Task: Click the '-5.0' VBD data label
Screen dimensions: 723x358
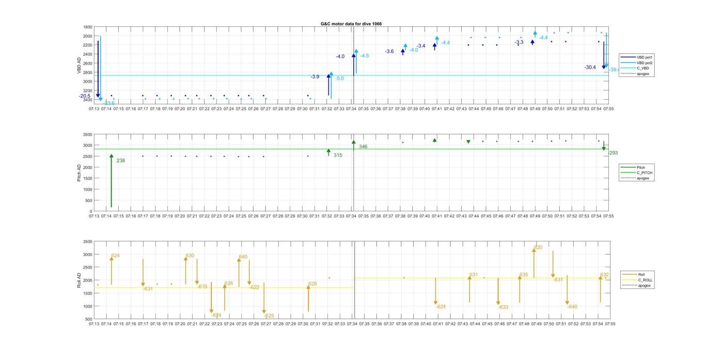Action: (339, 79)
